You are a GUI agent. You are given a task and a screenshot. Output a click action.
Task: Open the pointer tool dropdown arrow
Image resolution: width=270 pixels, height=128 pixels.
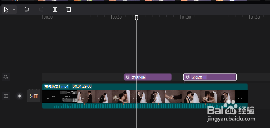point(14,10)
